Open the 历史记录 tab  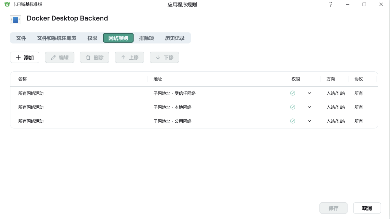click(x=175, y=38)
